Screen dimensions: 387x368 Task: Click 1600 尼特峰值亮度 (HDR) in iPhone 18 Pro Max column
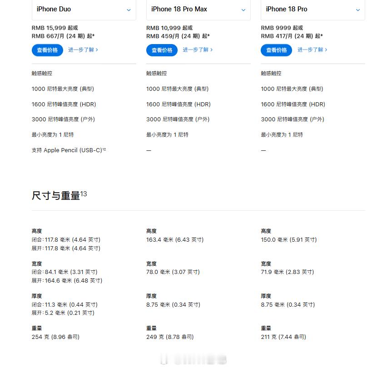178,104
